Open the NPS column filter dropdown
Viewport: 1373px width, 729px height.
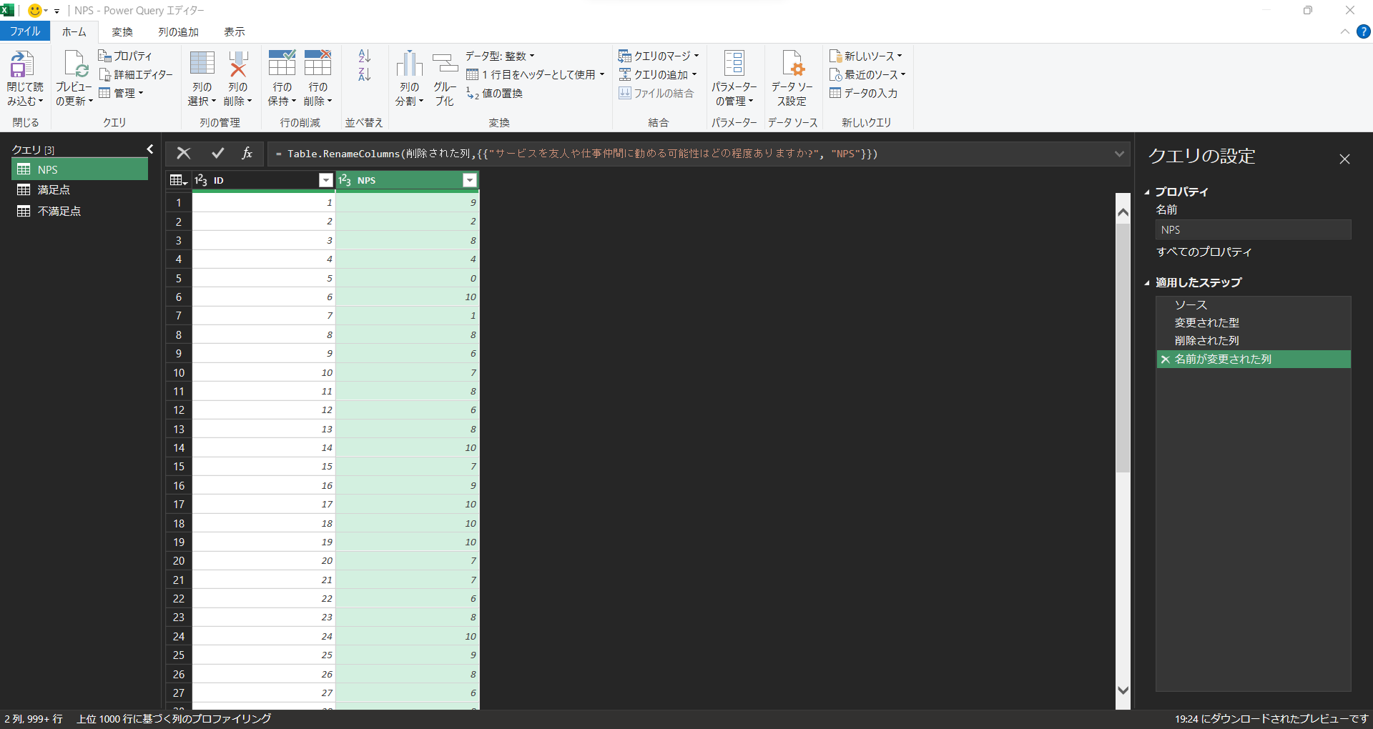click(470, 180)
